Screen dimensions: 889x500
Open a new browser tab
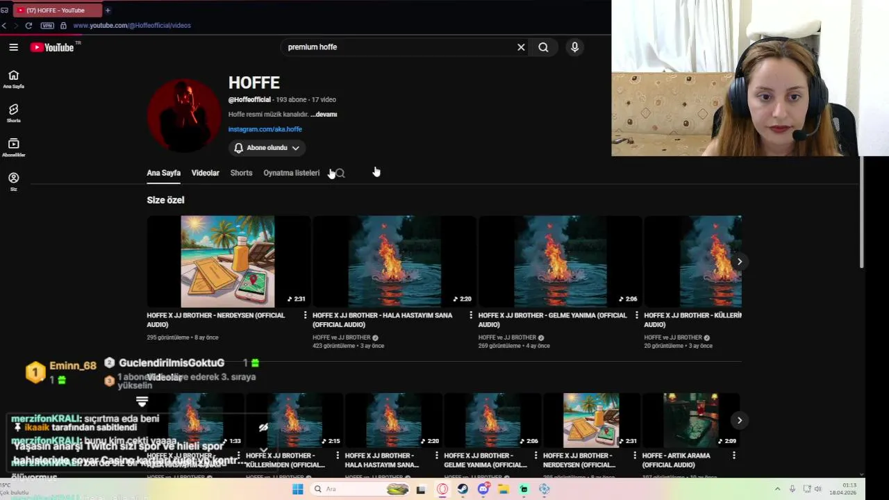[108, 10]
